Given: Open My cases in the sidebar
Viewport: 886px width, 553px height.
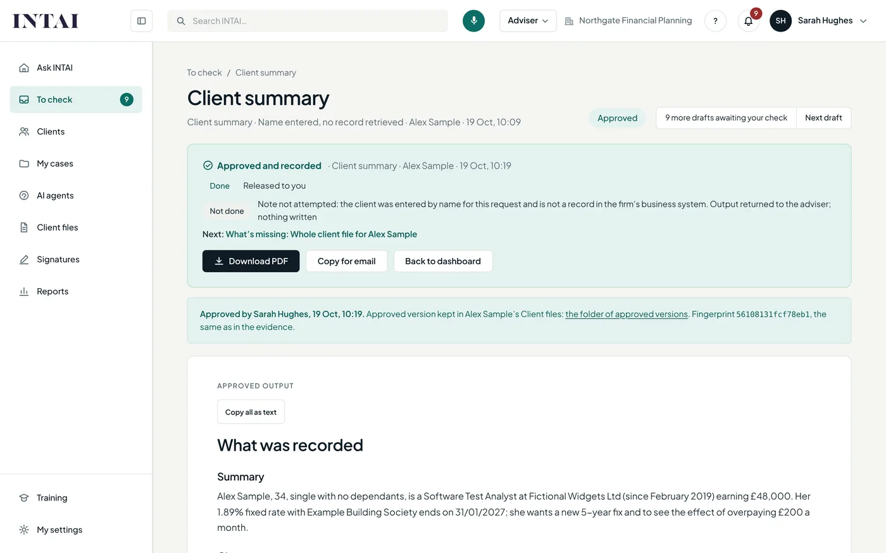Looking at the screenshot, I should pos(76,164).
